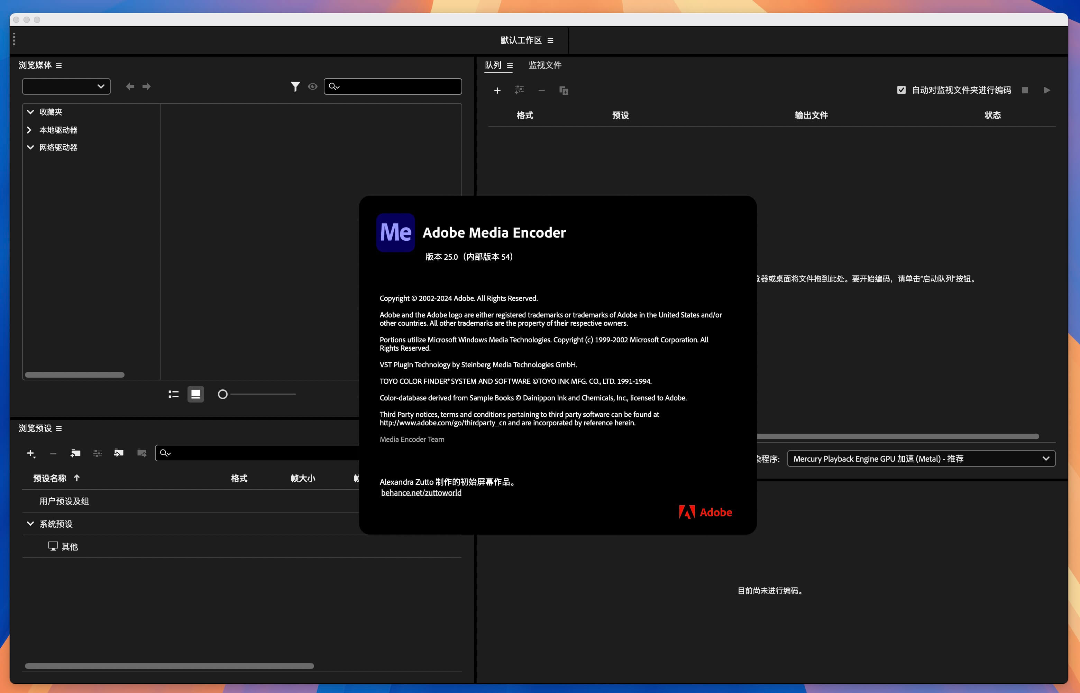
Task: Click the red Adobe logo in About dialog
Action: point(705,512)
